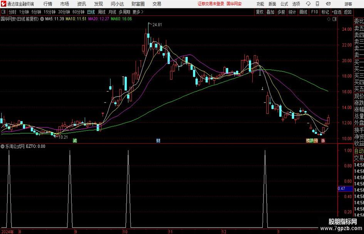The image size is (364, 234).
Task: Click the 画线 drawing button
Action: tap(303, 12)
